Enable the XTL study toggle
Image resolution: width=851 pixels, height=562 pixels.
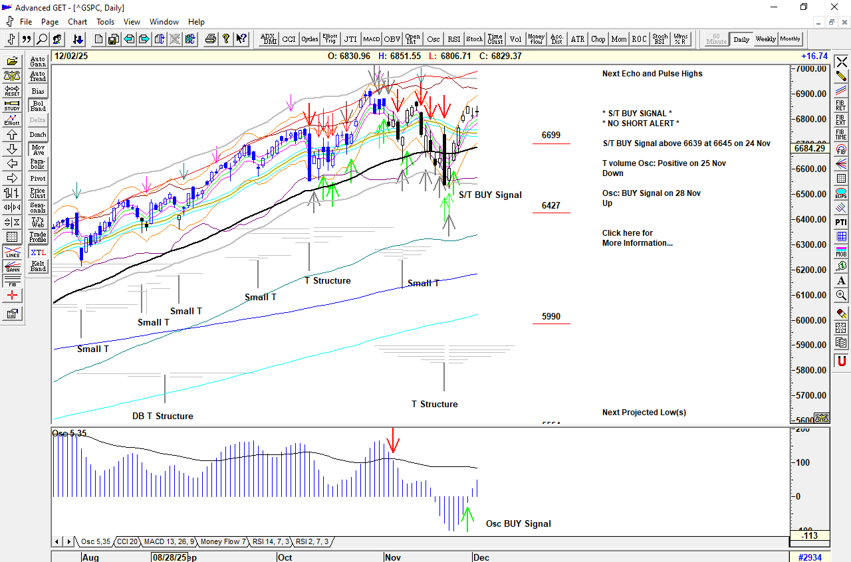click(x=38, y=252)
